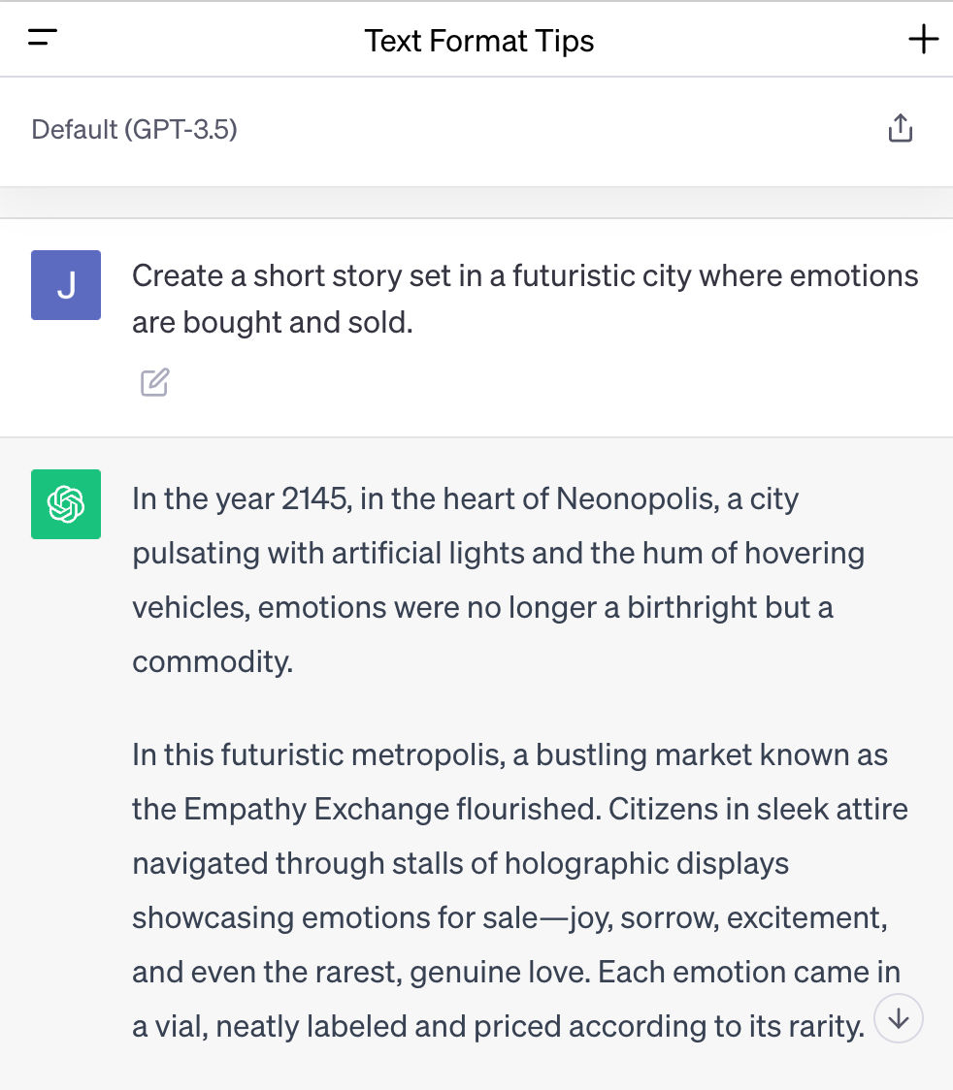Click the user message about emotions bought and sold
Image resolution: width=953 pixels, height=1090 pixels.
525,299
